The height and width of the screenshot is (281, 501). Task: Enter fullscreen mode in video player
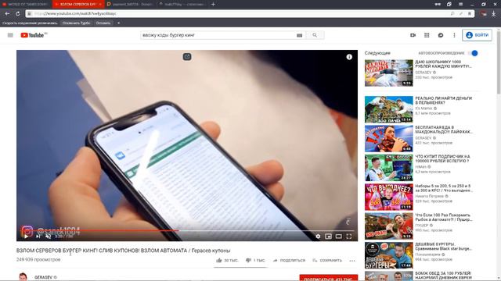(349, 236)
